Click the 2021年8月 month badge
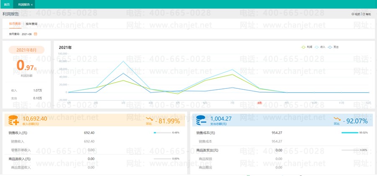 click(x=26, y=50)
